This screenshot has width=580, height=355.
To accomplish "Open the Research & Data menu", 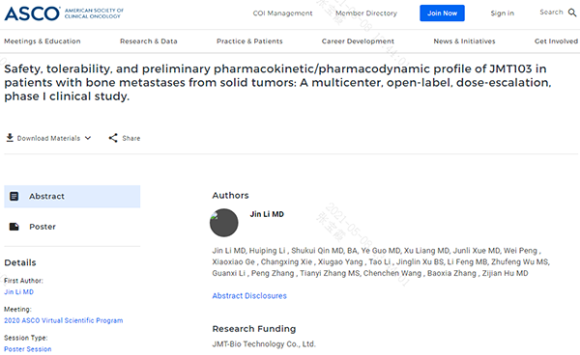I will pyautogui.click(x=148, y=41).
